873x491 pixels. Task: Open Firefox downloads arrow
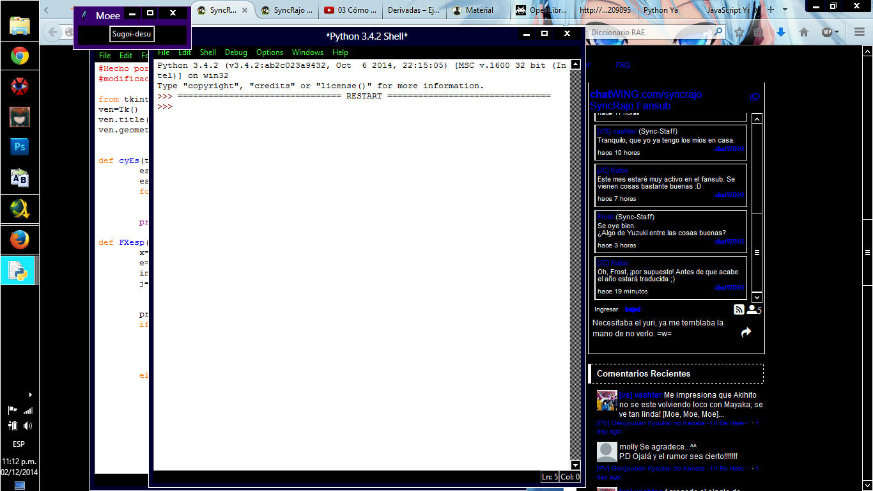coord(781,32)
